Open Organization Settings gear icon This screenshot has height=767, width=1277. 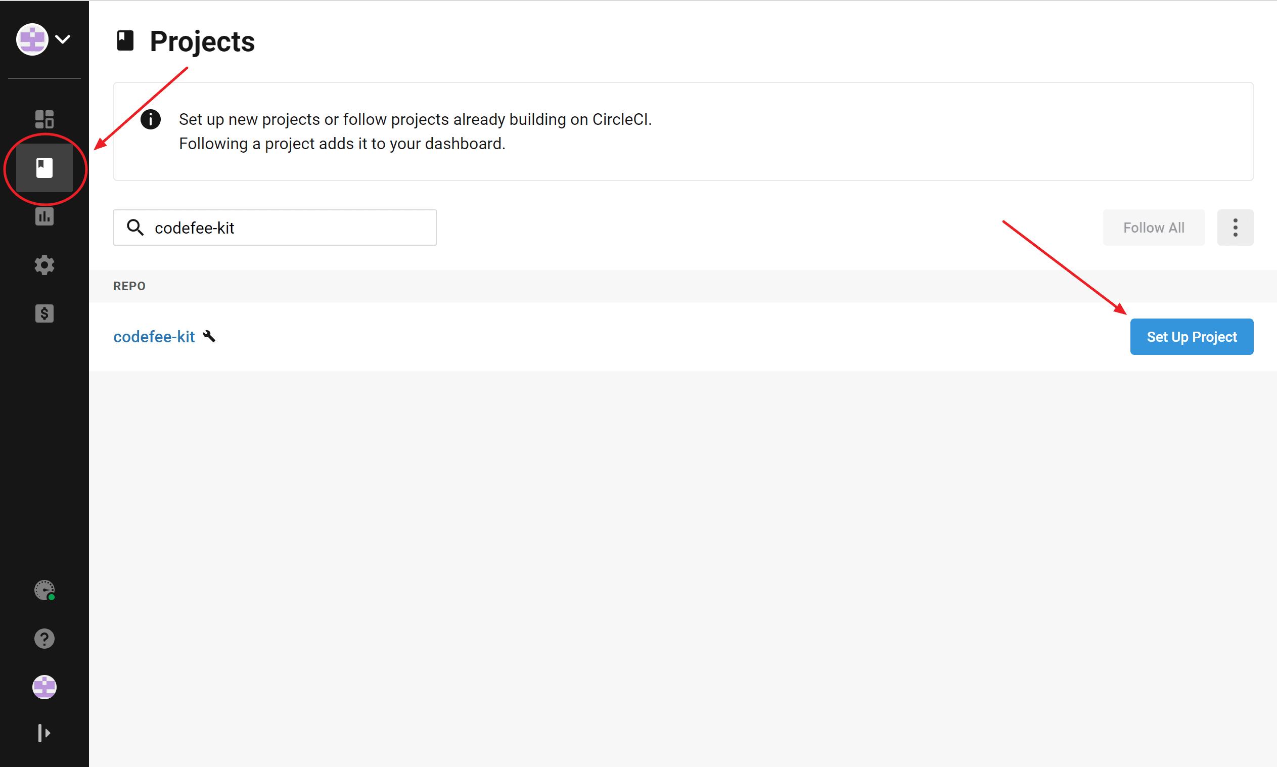pyautogui.click(x=44, y=264)
